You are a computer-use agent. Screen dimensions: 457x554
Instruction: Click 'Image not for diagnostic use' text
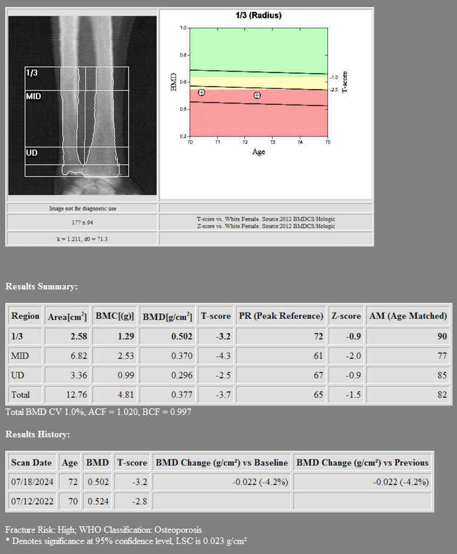pos(83,208)
